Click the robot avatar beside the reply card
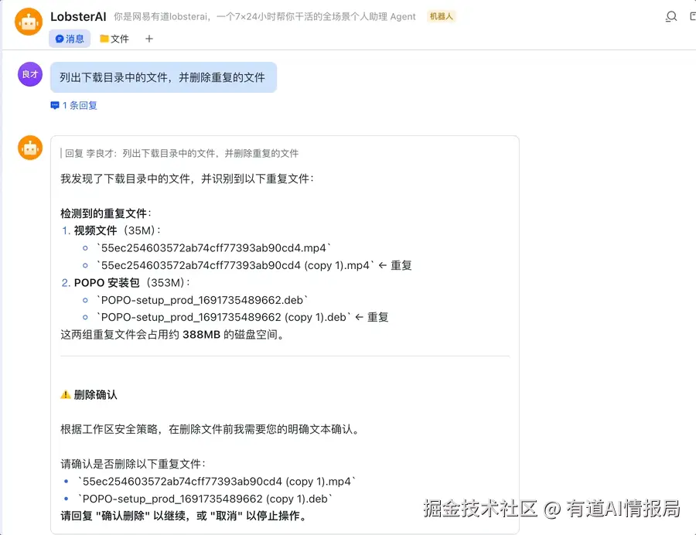 point(29,147)
